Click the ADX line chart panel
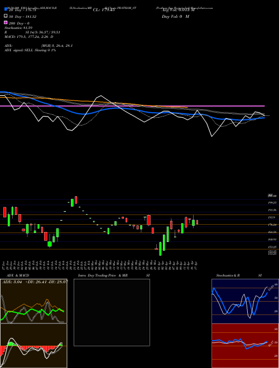The height and width of the screenshot is (368, 279). (x=33, y=301)
